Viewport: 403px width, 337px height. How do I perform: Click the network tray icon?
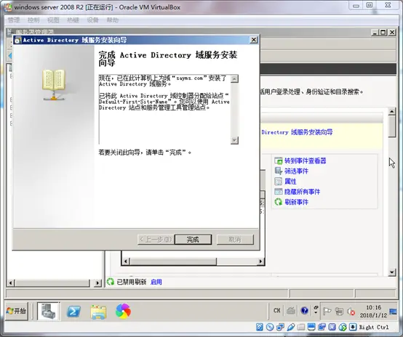pyautogui.click(x=339, y=312)
